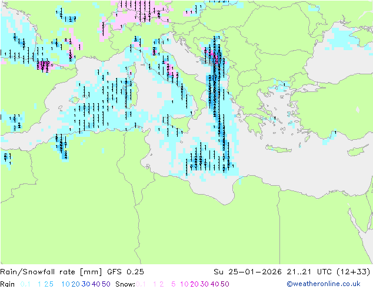Viewport: 373px width, 289px height.
Task: Click the '21..21 UTC' time label
Action: click(309, 272)
